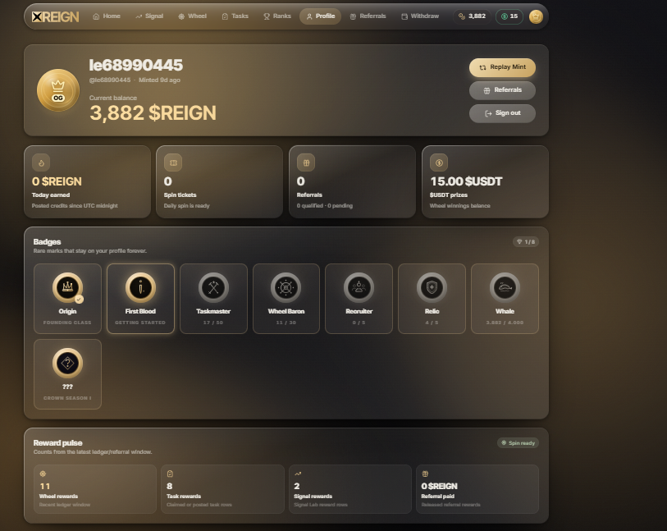Click the 'Minted 9d ago' text

click(159, 80)
